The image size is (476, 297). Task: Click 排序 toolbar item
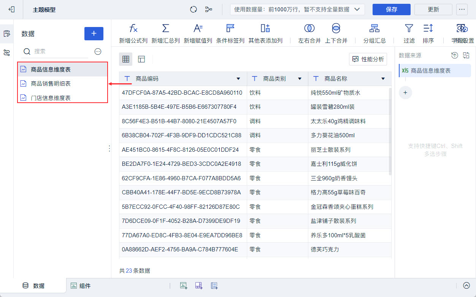pos(428,34)
